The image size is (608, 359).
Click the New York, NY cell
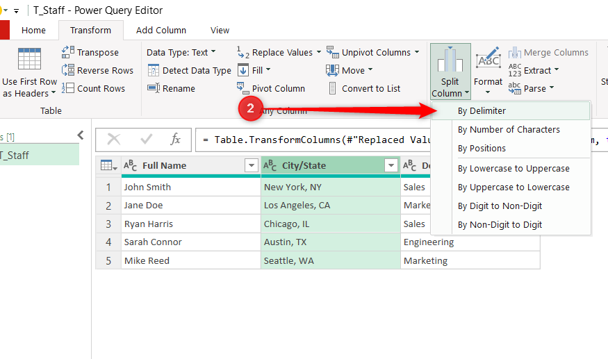pyautogui.click(x=330, y=187)
